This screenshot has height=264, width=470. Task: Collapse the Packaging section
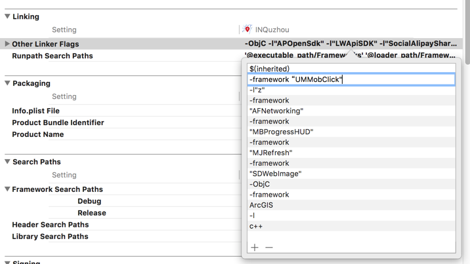point(7,83)
